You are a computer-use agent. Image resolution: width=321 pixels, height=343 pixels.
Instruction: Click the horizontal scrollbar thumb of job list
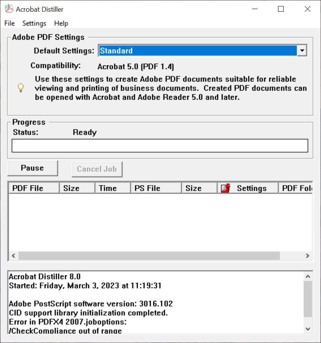149,256
